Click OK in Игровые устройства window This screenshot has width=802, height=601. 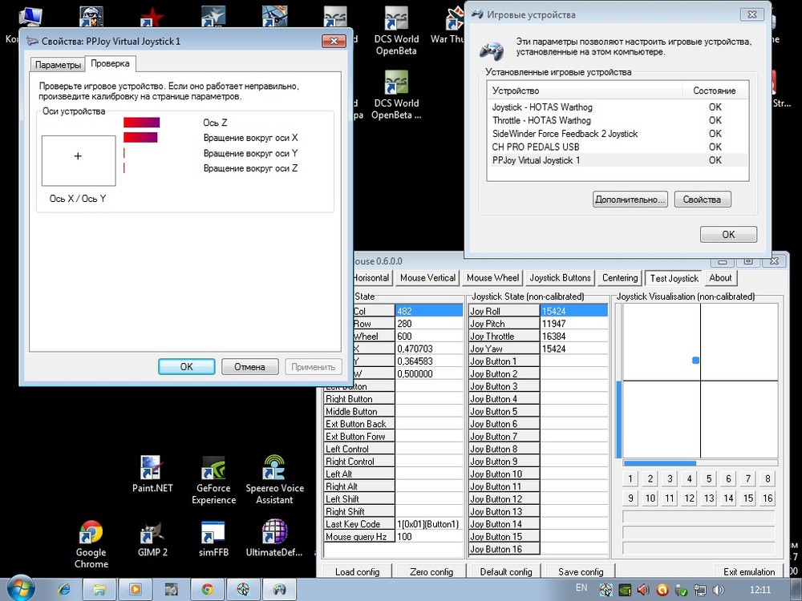(728, 235)
